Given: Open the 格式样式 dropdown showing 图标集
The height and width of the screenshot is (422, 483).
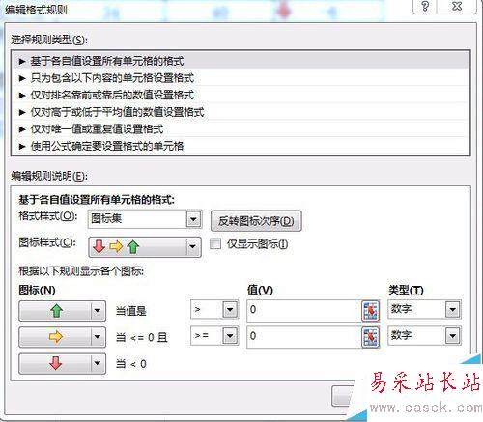Looking at the screenshot, I should pos(145,219).
